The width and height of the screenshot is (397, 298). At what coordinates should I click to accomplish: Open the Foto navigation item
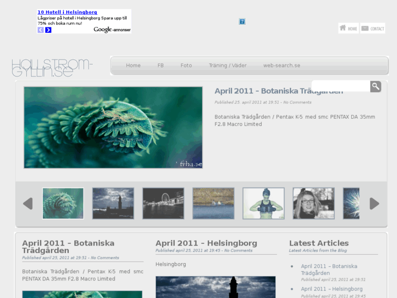(x=186, y=66)
